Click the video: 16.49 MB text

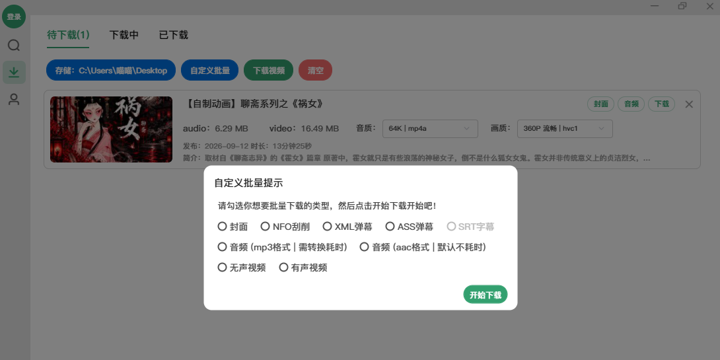click(x=304, y=129)
